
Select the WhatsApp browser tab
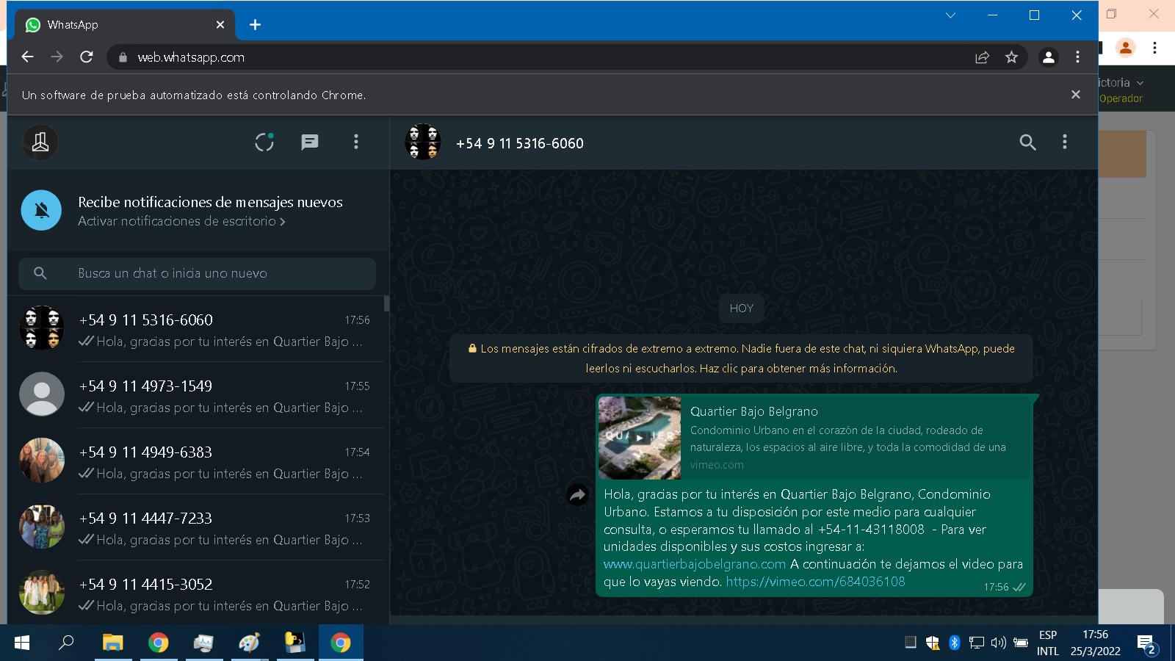pyautogui.click(x=125, y=25)
